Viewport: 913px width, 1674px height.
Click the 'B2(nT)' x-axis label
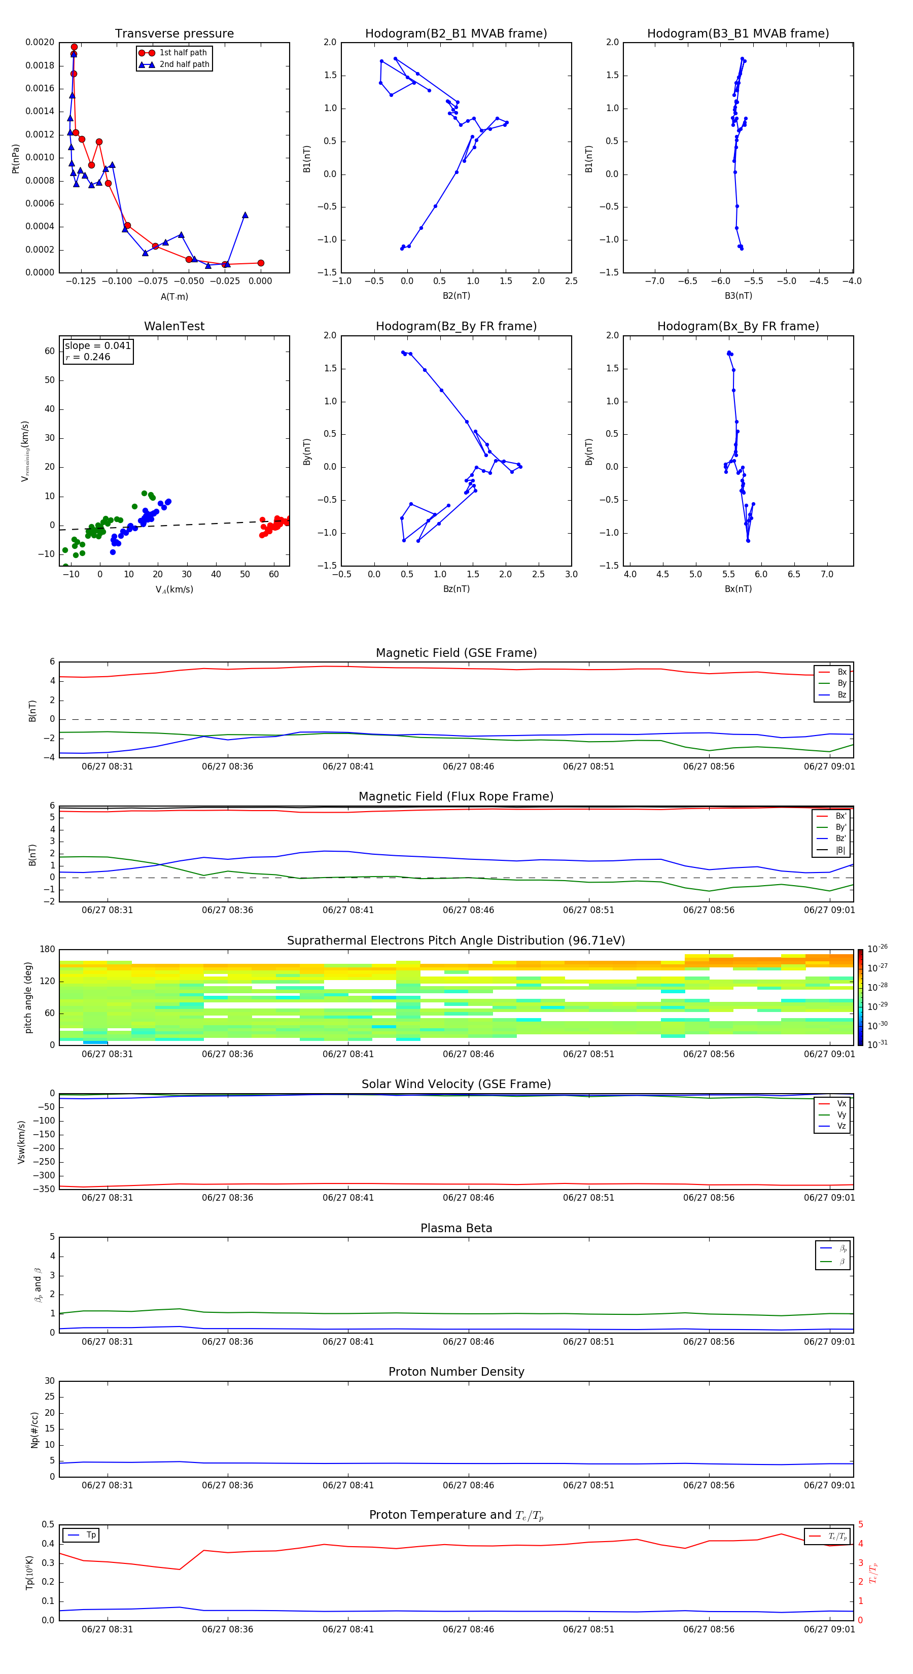(456, 296)
